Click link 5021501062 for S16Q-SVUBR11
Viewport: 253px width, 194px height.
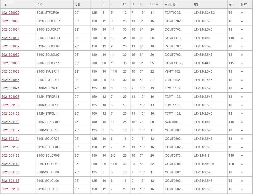tap(10, 72)
